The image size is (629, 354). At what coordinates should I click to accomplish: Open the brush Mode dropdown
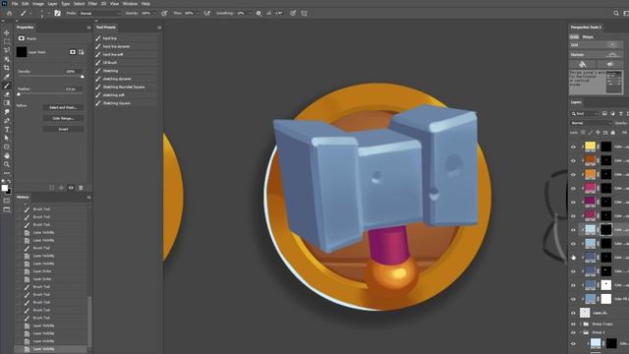(x=100, y=13)
